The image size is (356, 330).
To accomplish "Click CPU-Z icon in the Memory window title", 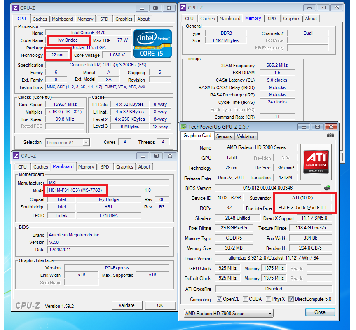I will click(x=183, y=7).
